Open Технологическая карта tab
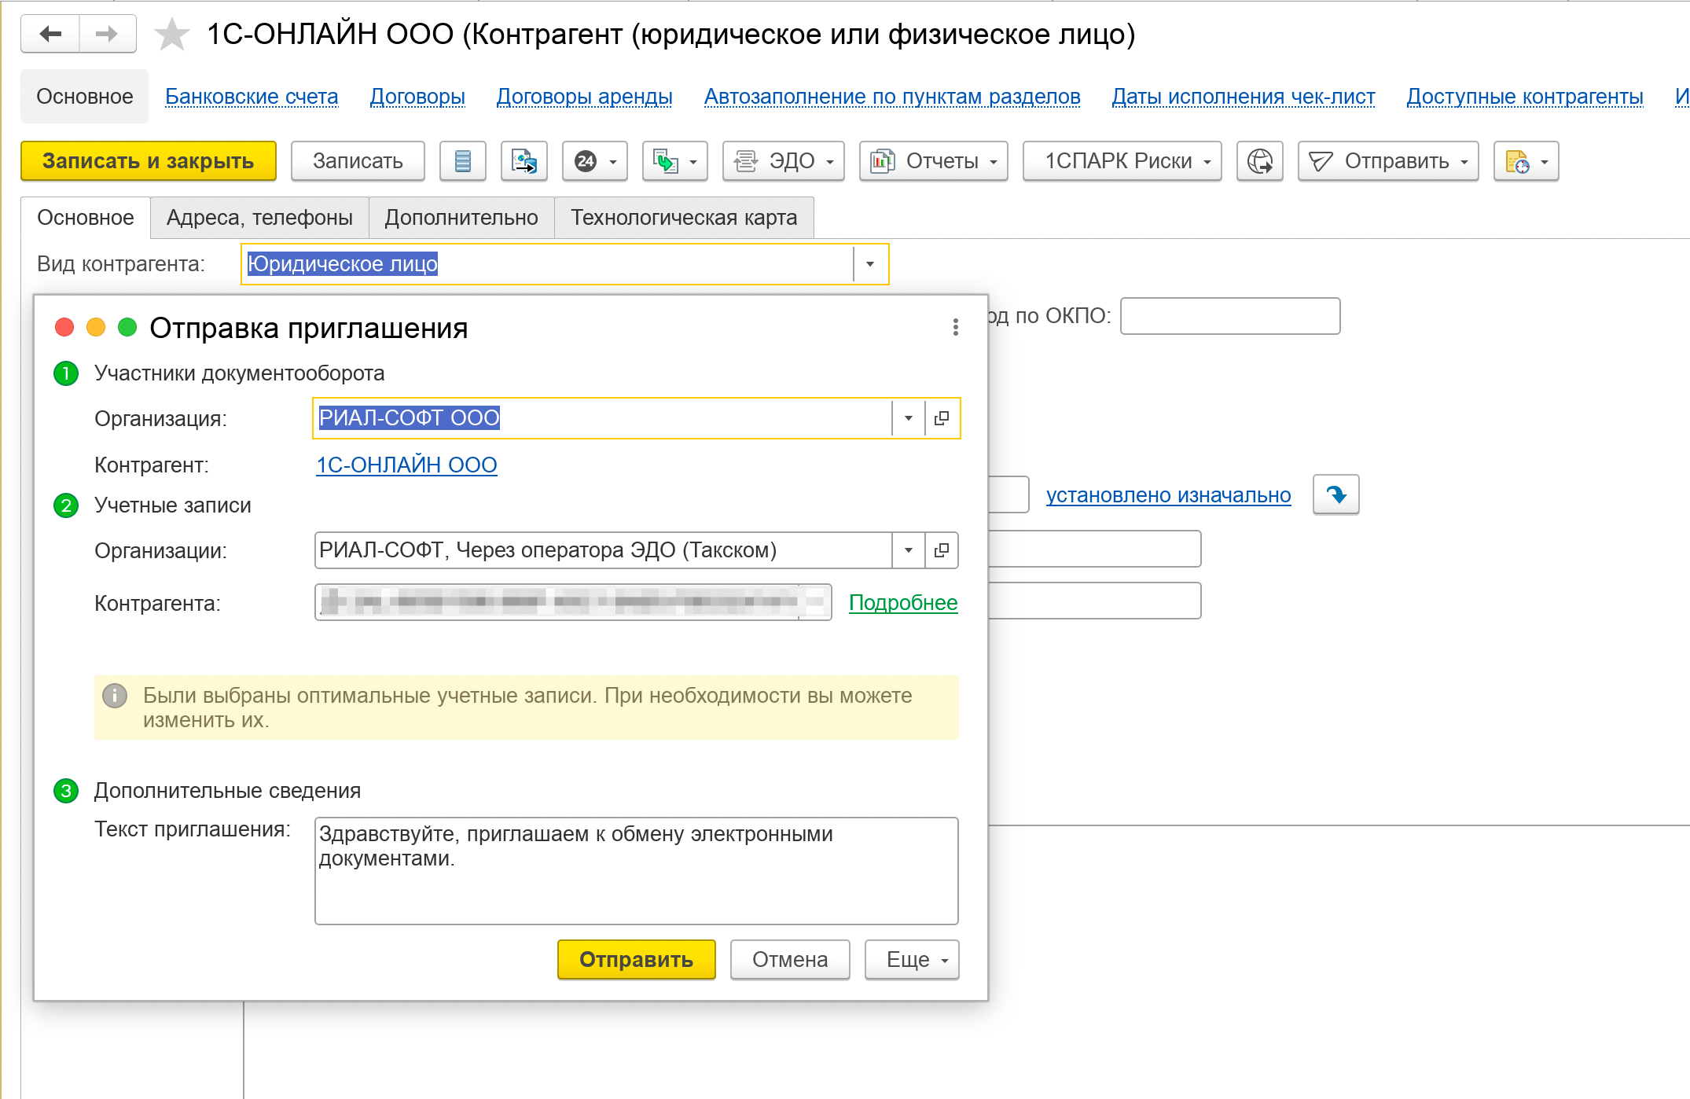This screenshot has width=1690, height=1099. point(684,218)
